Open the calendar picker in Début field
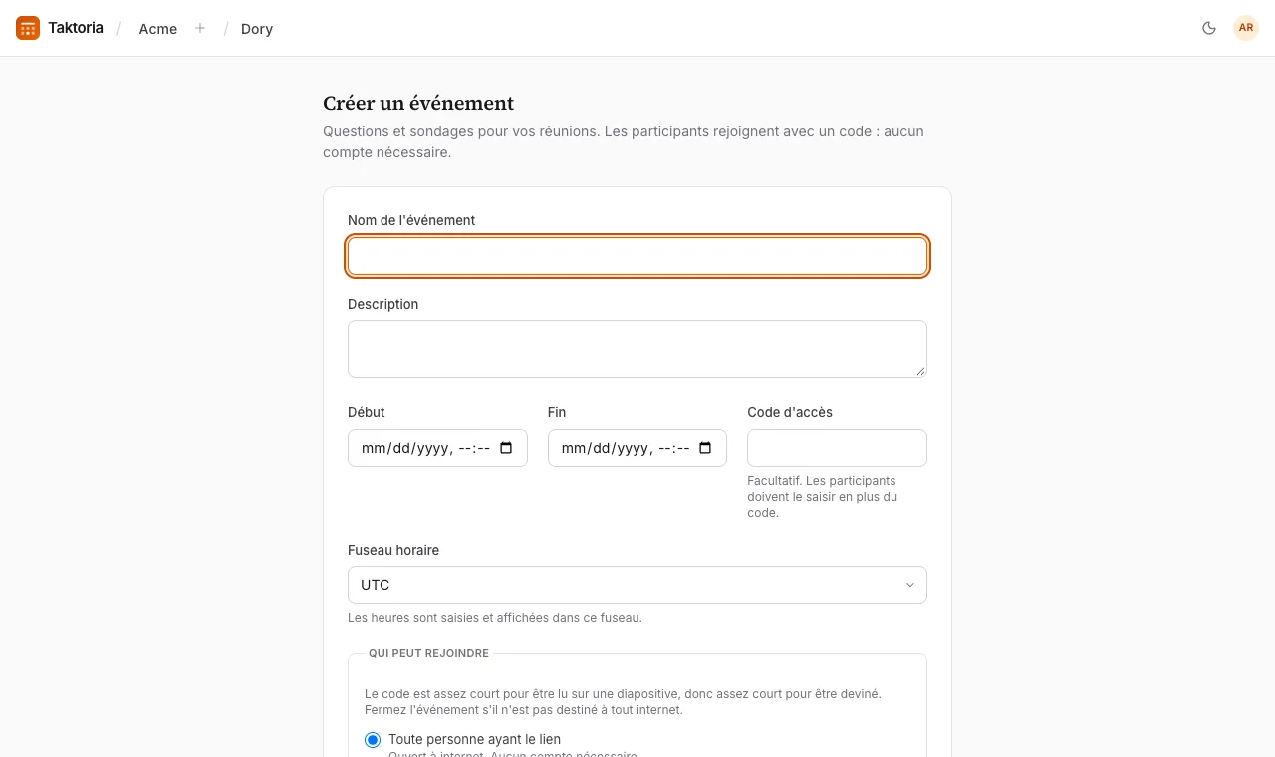 [x=506, y=448]
